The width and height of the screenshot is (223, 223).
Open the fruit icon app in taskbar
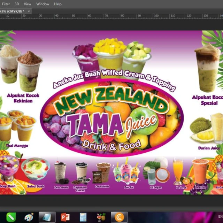click(x=101, y=217)
